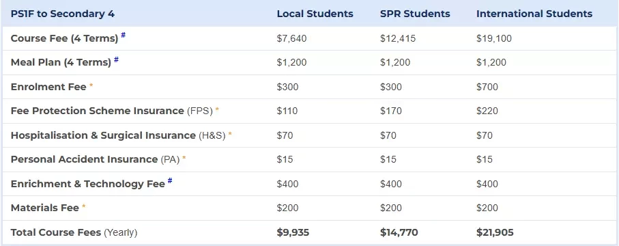
Task: Select the $9,935 local yearly total
Action: click(293, 232)
